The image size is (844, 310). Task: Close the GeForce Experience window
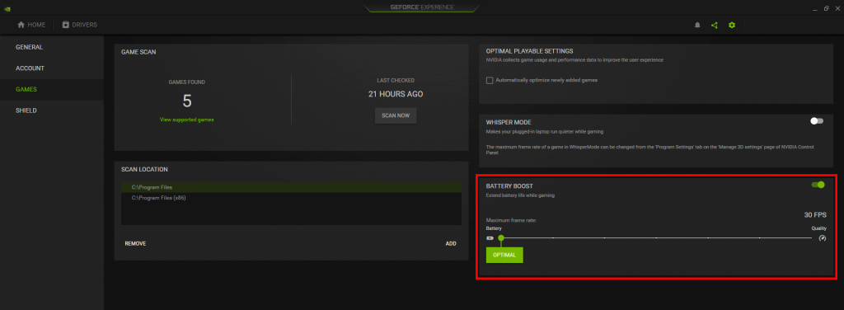tap(837, 8)
